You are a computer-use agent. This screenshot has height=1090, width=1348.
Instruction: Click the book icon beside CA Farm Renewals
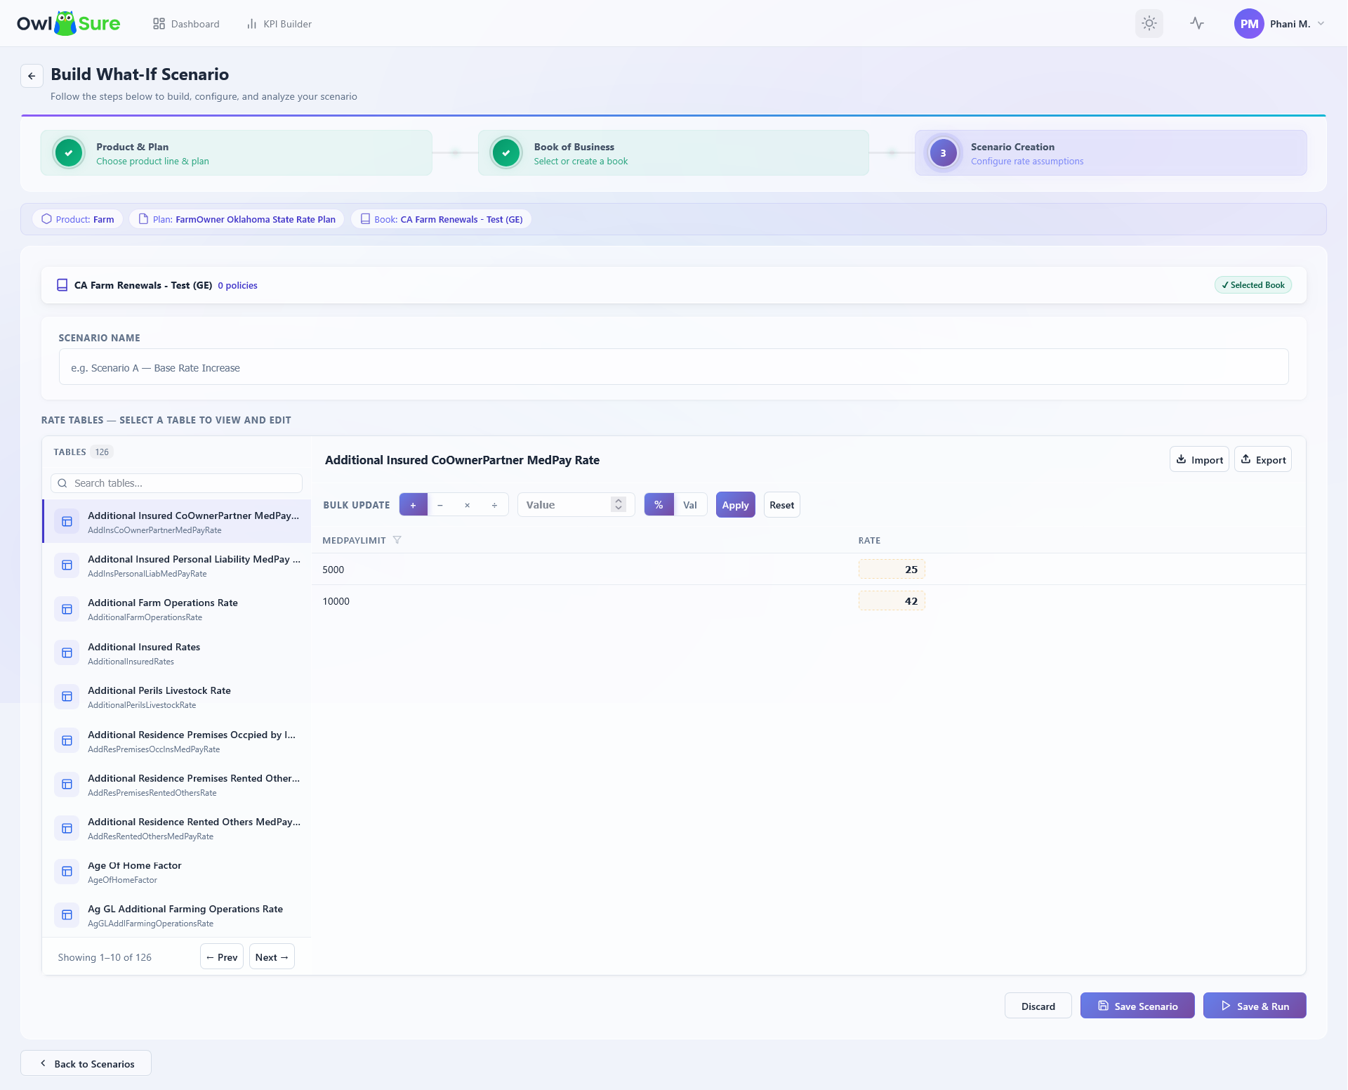tap(62, 285)
